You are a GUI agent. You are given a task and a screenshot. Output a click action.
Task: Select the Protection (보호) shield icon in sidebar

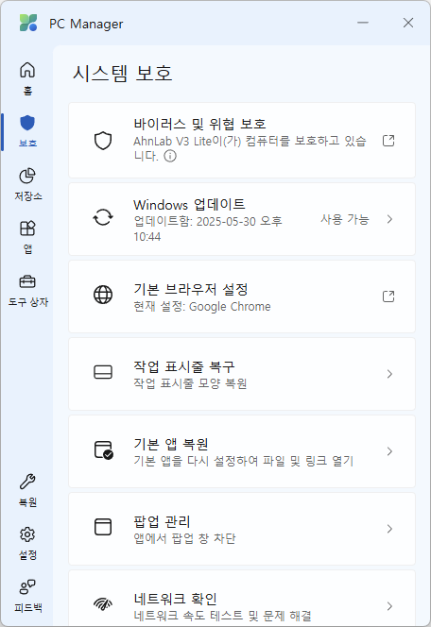point(27,123)
